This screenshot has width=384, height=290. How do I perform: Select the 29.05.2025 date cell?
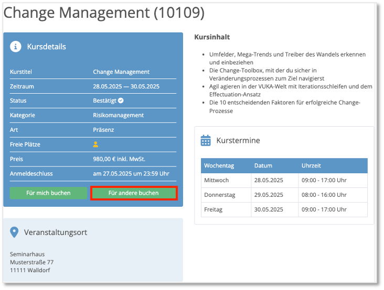point(269,195)
